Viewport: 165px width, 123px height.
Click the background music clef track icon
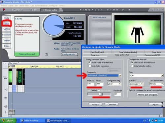pos(6,112)
